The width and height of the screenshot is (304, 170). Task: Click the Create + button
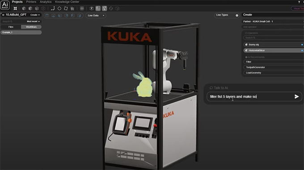pyautogui.click(x=35, y=15)
